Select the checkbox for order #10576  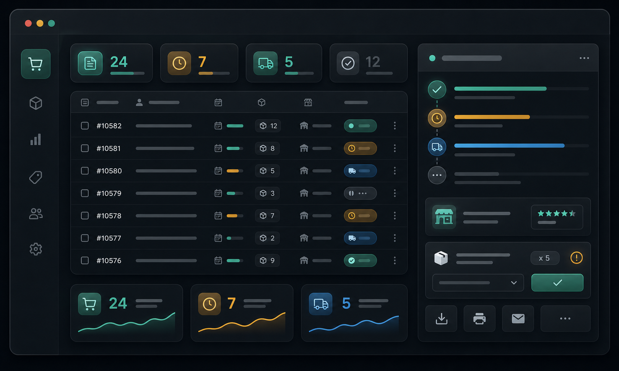pos(85,261)
